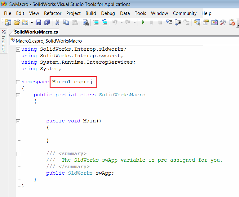Click the New Project toolbar icon
This screenshot has width=239, height=197.
coord(8,22)
